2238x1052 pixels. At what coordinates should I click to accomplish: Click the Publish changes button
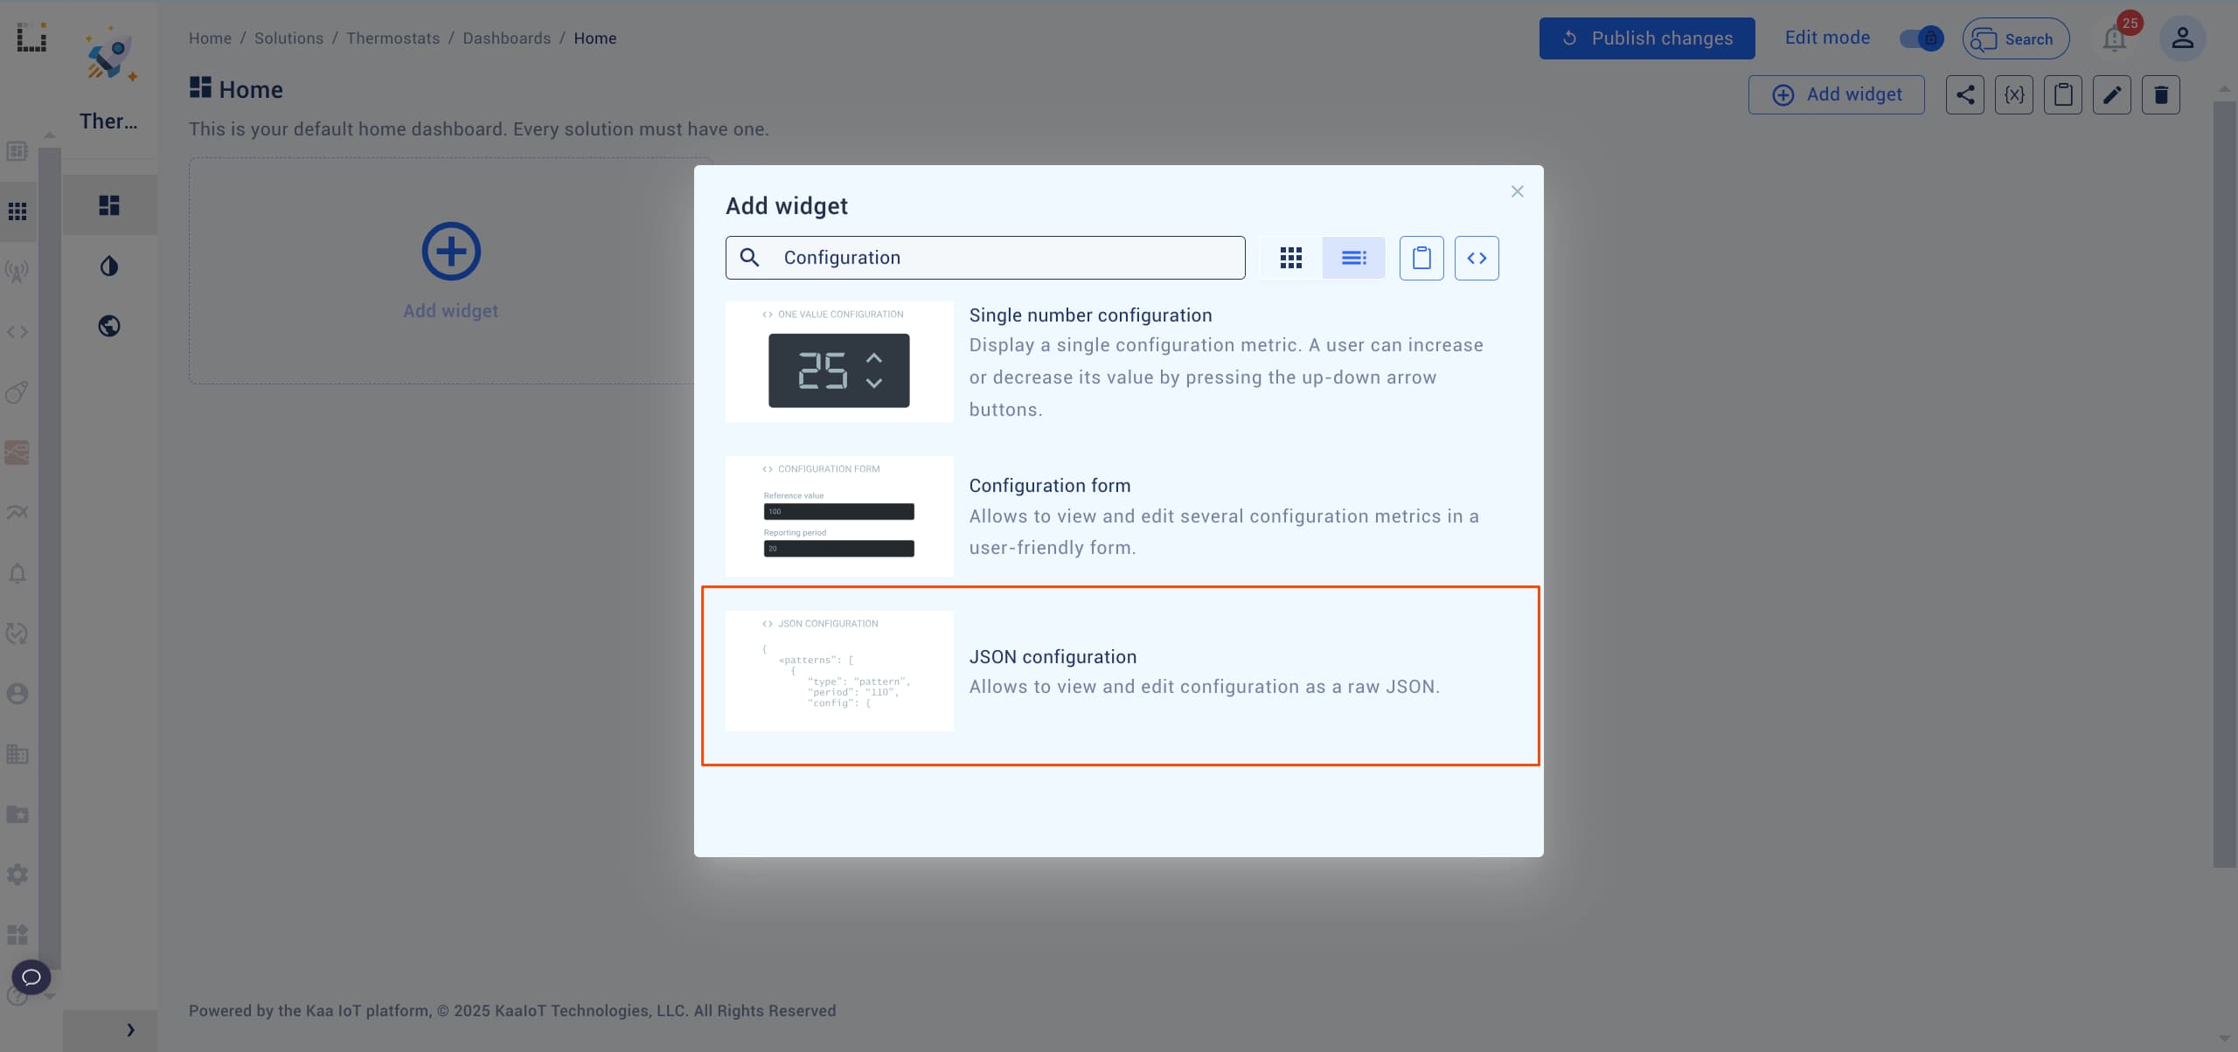(1647, 38)
